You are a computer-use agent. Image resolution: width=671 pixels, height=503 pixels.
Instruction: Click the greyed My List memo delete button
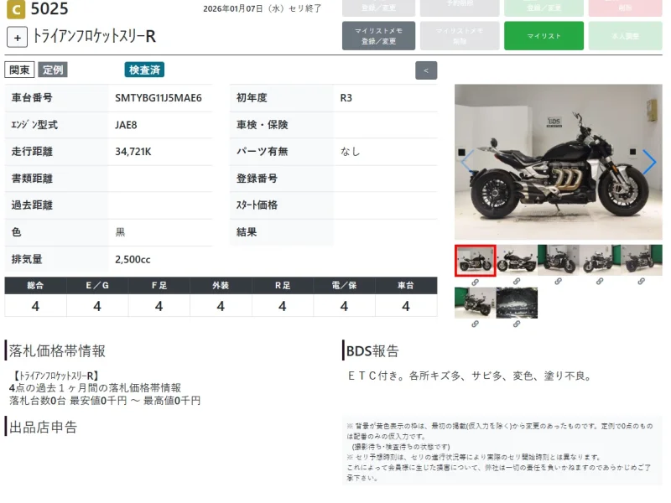point(460,36)
